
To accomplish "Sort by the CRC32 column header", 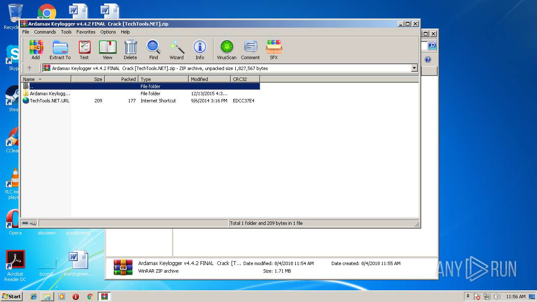I will click(x=245, y=79).
